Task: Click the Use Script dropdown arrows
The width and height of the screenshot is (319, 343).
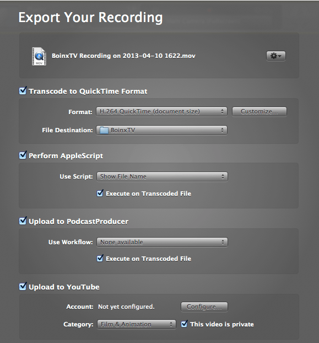Action: 223,176
